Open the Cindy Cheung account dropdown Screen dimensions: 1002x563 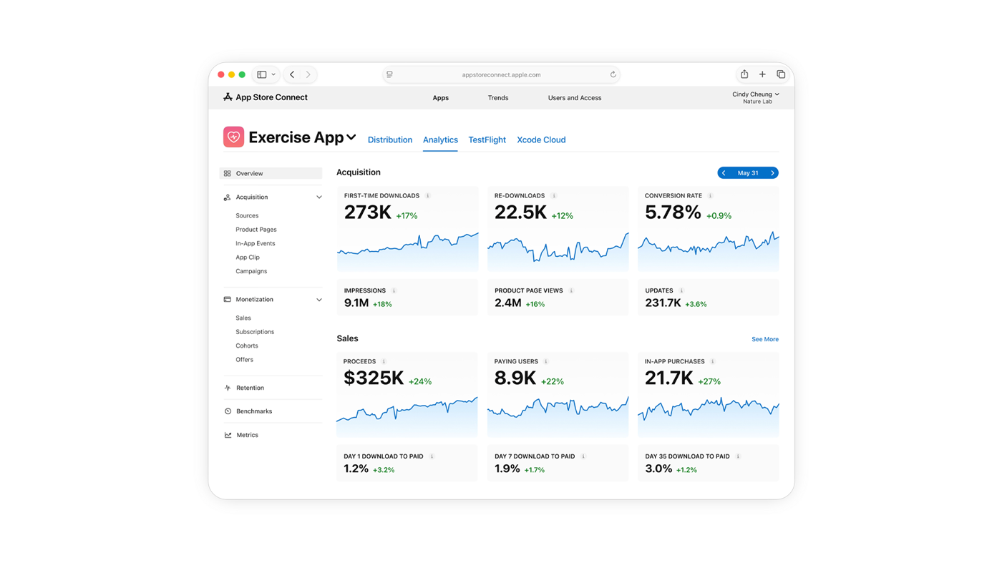756,97
